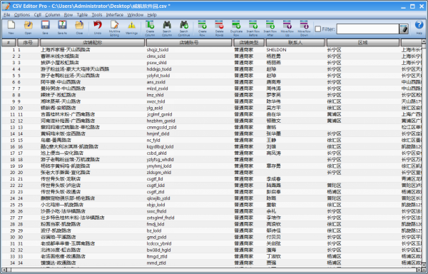The width and height of the screenshot is (428, 274).
Task: Open the Table menu
Action: click(x=82, y=15)
